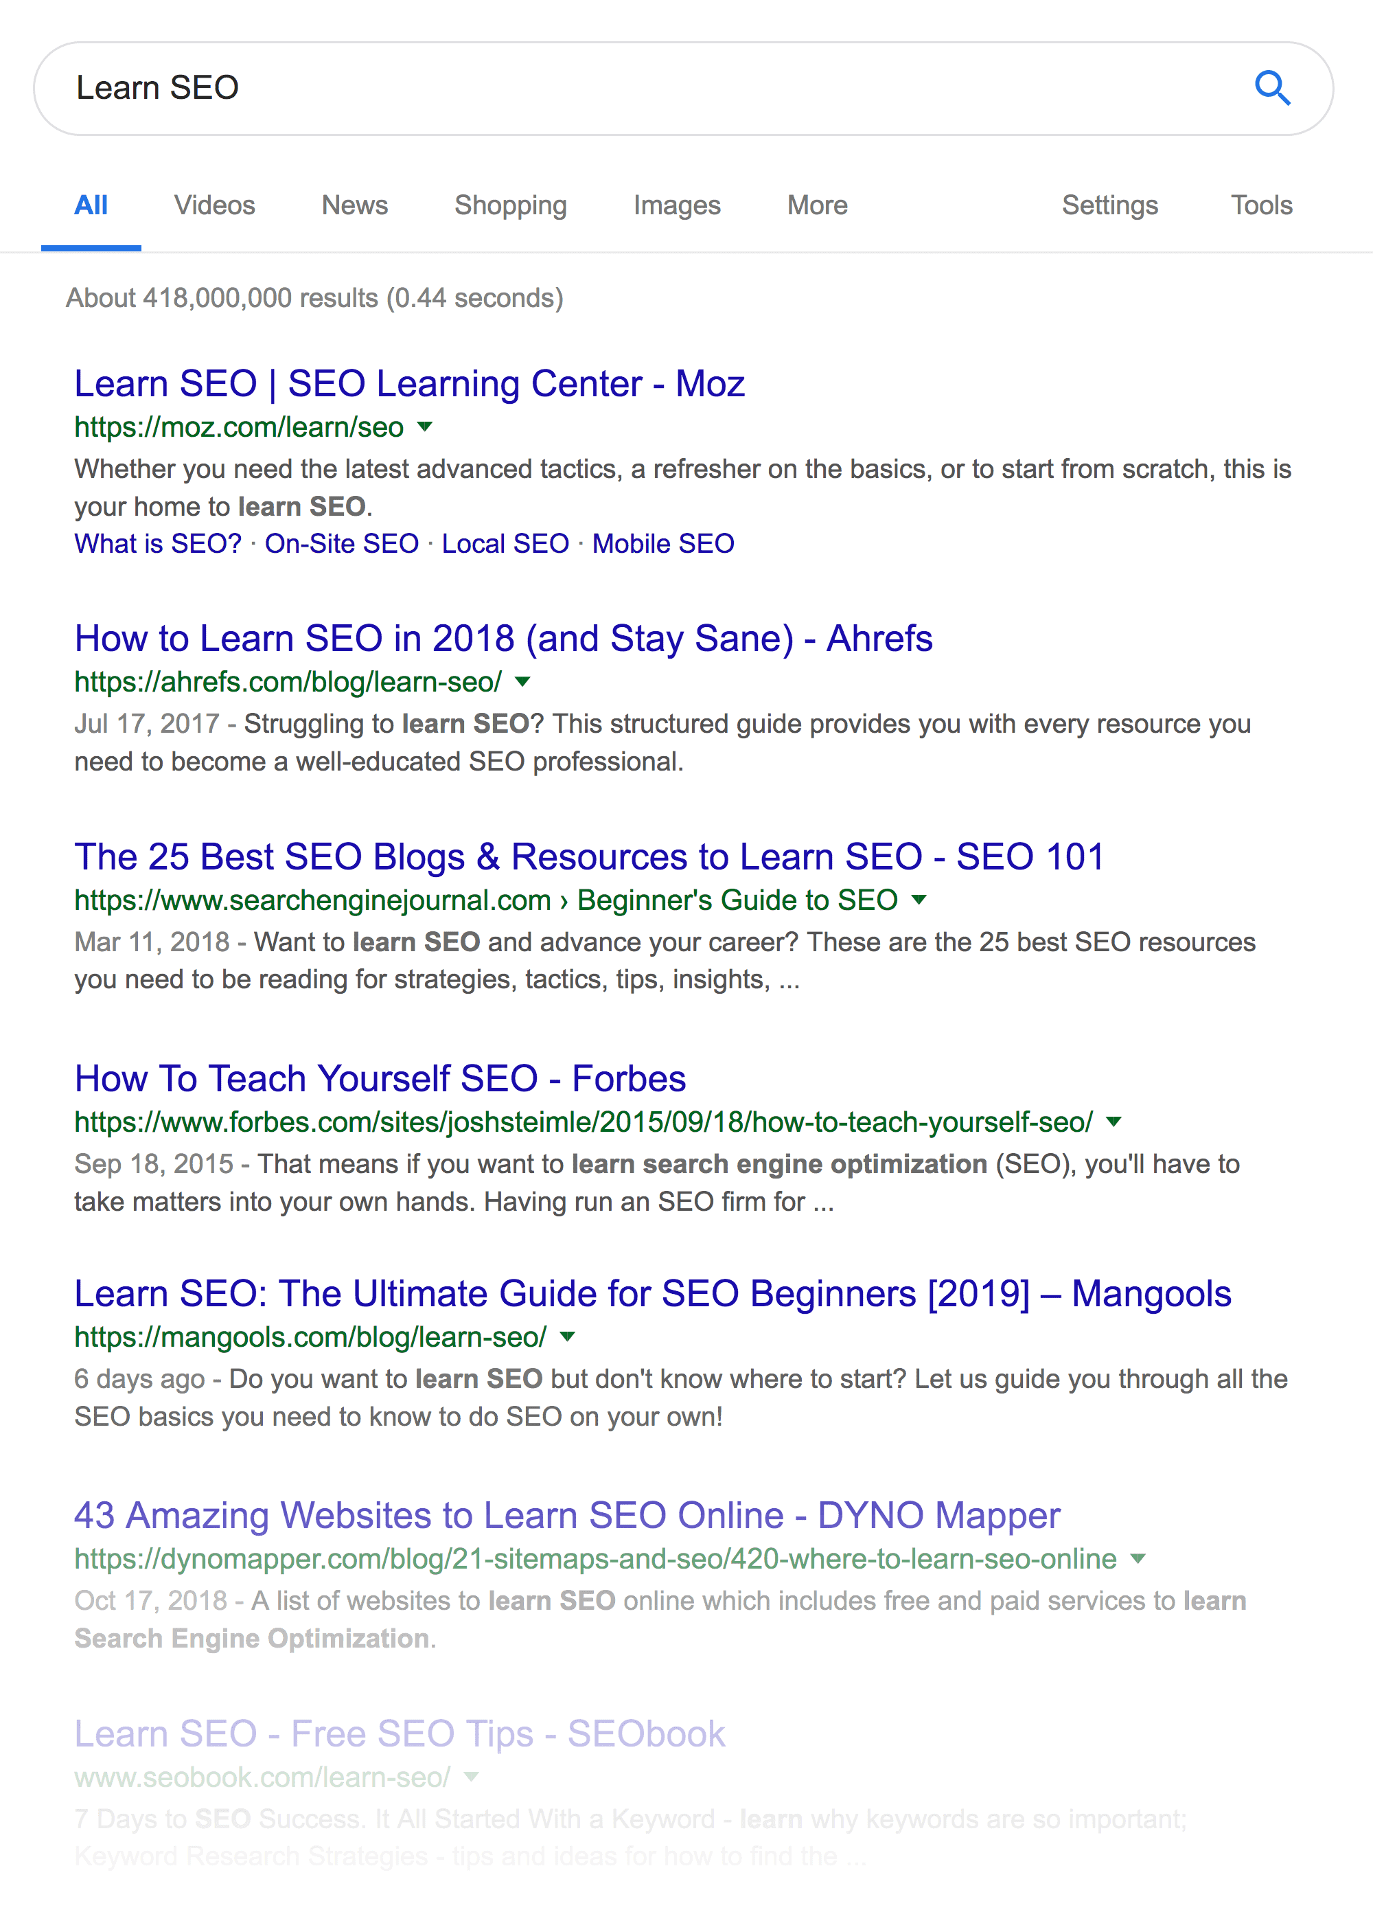
Task: Click the '7 Days to SEO Success' snippet
Action: click(631, 1838)
